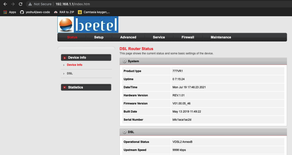Click the System section gear icon
The height and width of the screenshot is (155, 292).
[124, 61]
